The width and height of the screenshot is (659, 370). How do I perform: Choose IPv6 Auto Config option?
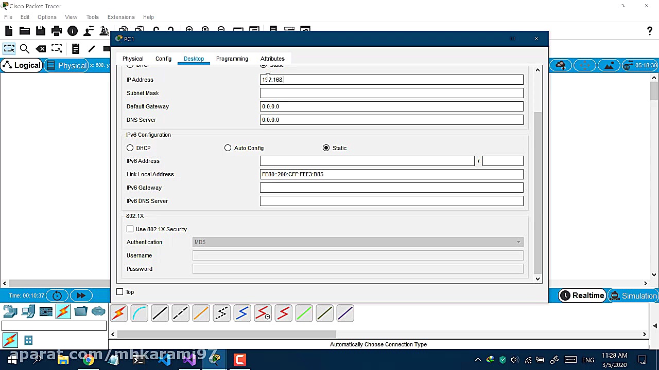click(228, 148)
